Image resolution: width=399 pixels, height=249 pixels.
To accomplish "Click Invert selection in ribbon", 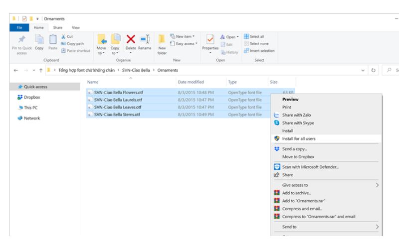I will click(259, 51).
